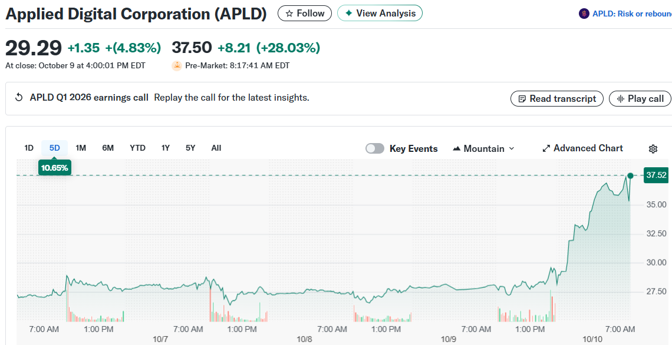Open the View Analysis button

(380, 13)
